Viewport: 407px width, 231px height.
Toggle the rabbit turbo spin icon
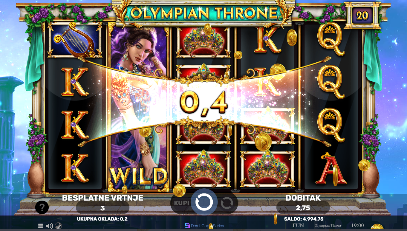click(x=59, y=226)
